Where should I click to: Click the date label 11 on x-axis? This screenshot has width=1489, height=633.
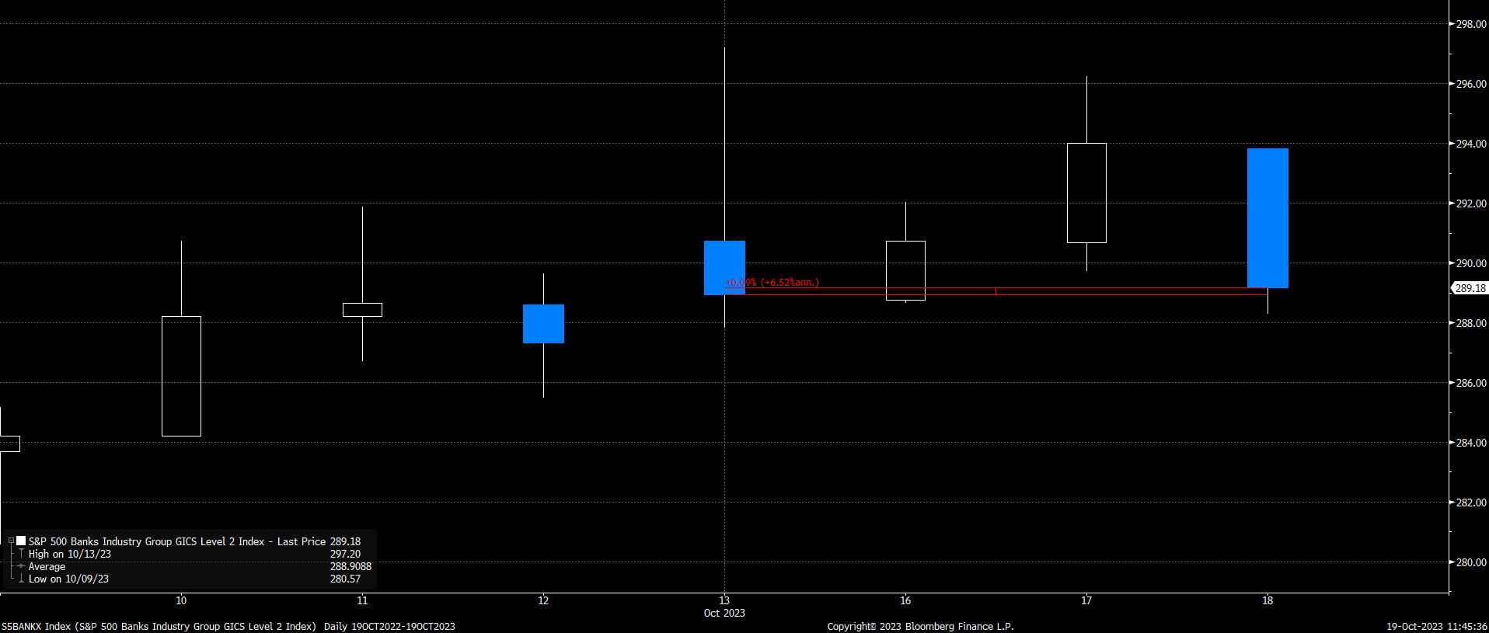click(x=362, y=600)
